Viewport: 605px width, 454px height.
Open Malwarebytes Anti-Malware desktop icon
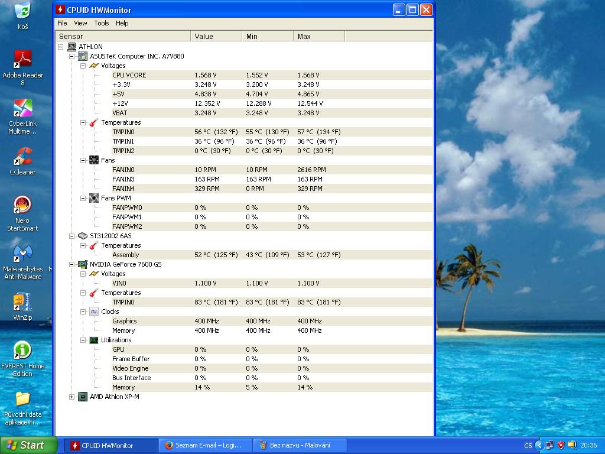[x=22, y=254]
